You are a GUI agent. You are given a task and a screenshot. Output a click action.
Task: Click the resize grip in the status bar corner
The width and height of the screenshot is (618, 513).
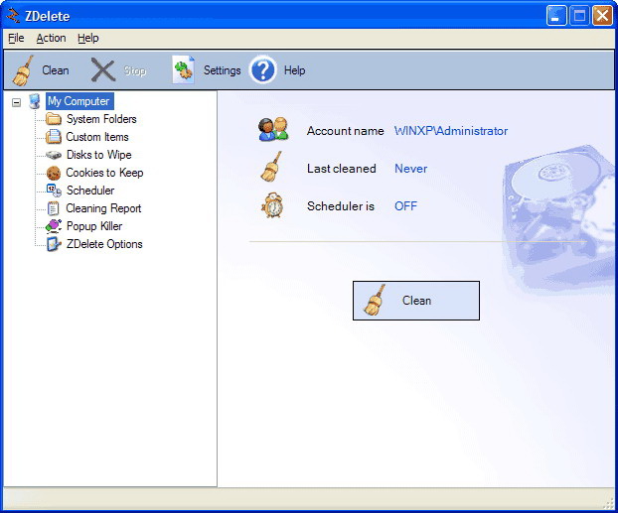(609, 504)
